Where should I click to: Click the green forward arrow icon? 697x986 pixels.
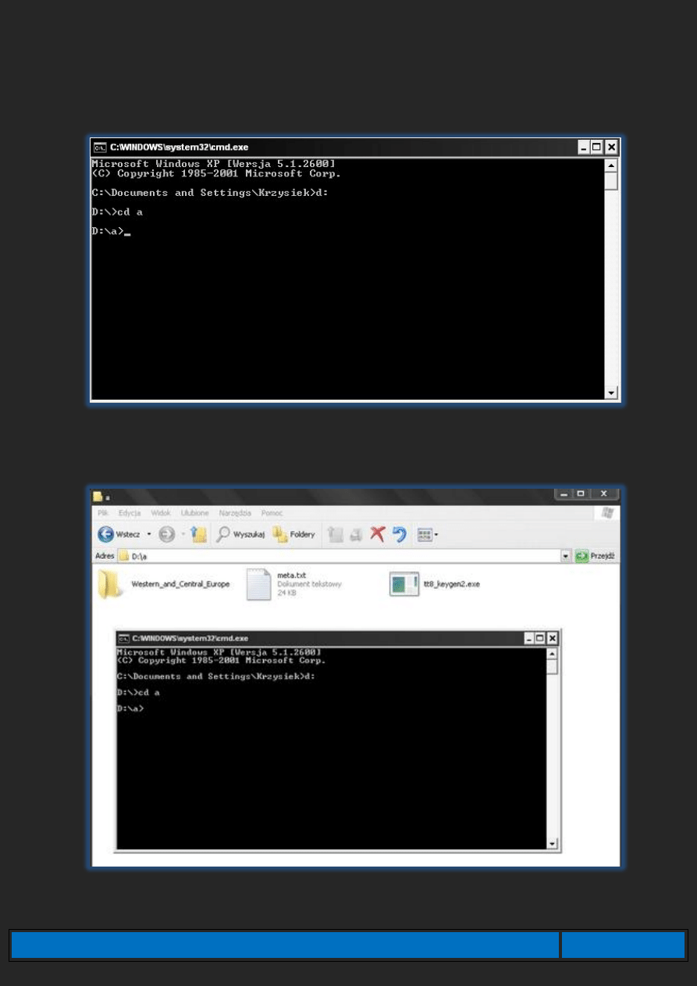[x=165, y=535]
